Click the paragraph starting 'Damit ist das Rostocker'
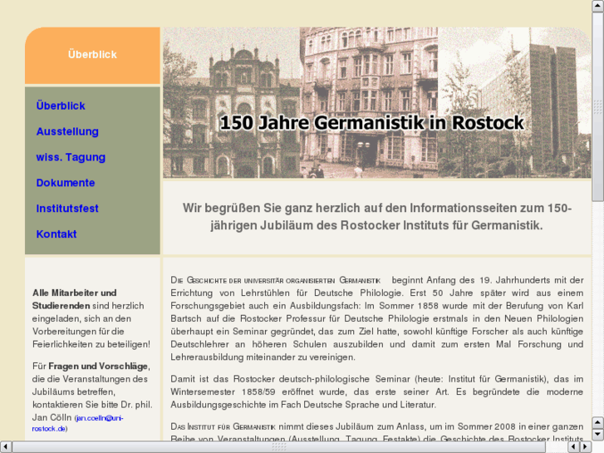The width and height of the screenshot is (604, 453). (x=376, y=391)
